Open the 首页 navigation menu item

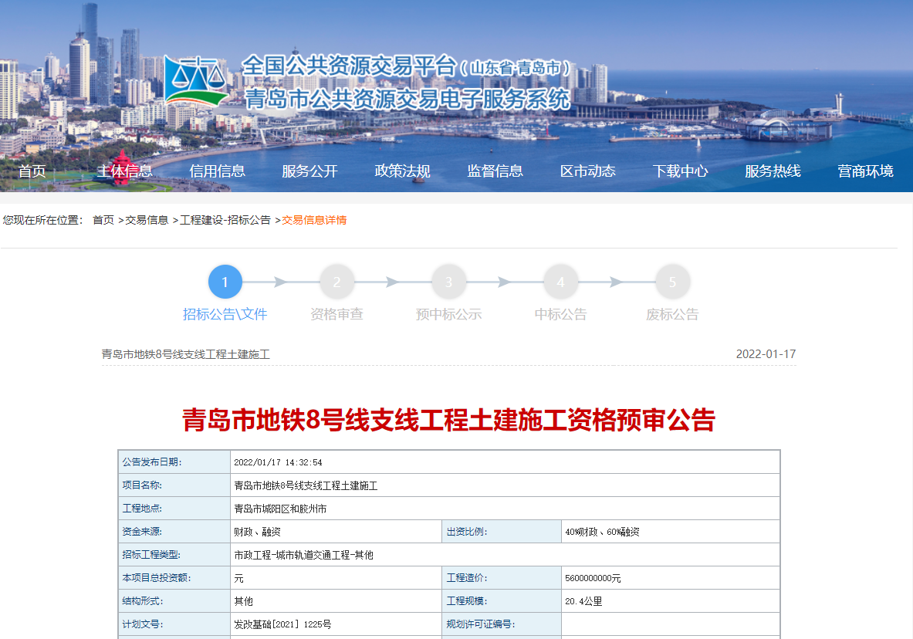pyautogui.click(x=32, y=171)
